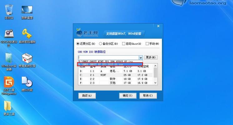Select the 备份分区(B) radio button
The image size is (233, 125).
tap(101, 44)
